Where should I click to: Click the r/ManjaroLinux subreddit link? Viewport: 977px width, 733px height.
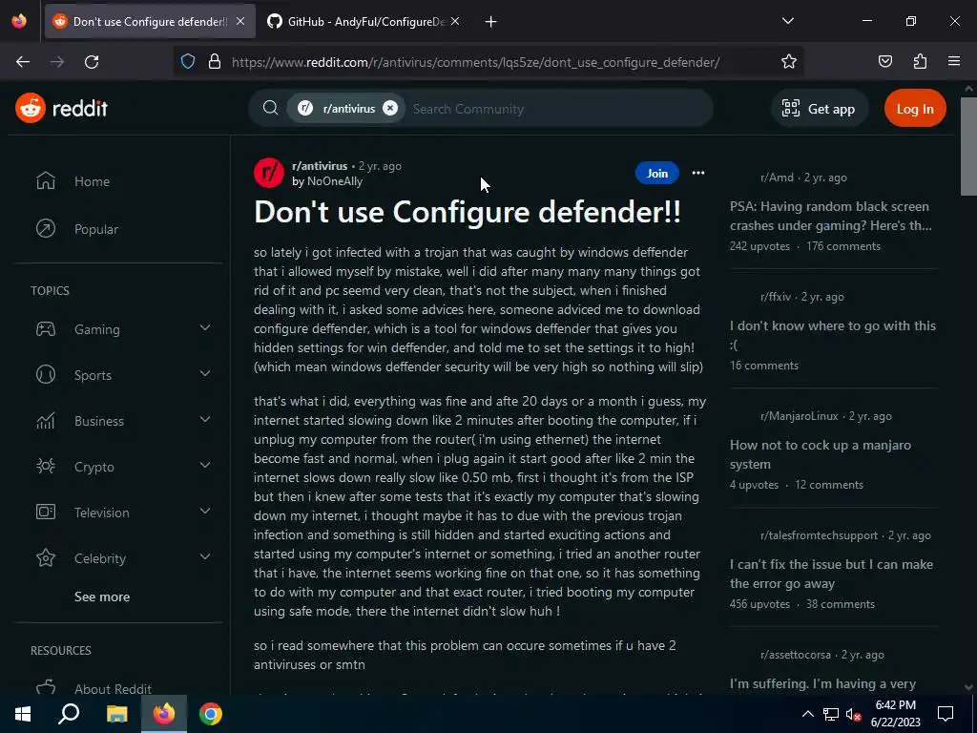(x=799, y=416)
